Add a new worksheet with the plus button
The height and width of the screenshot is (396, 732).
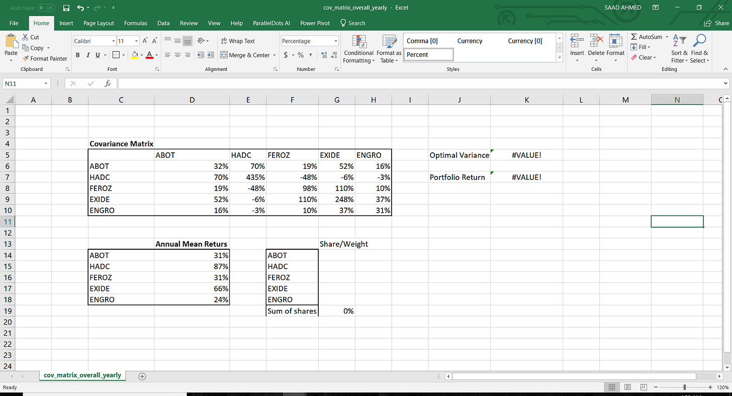(x=142, y=376)
